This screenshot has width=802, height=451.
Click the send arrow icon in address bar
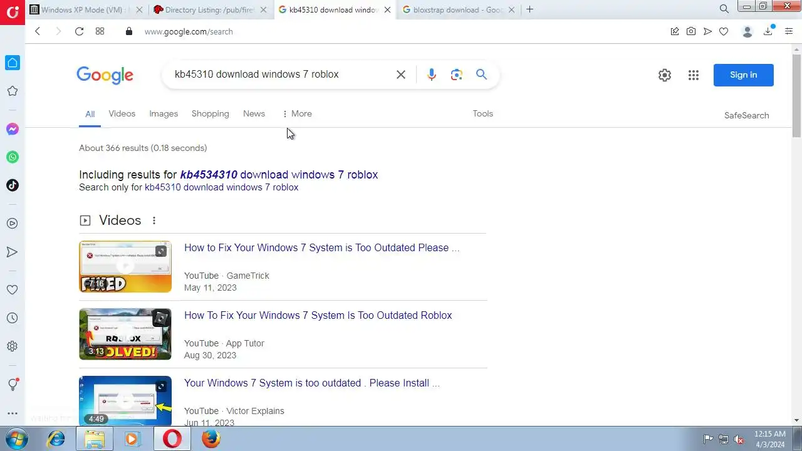707,31
